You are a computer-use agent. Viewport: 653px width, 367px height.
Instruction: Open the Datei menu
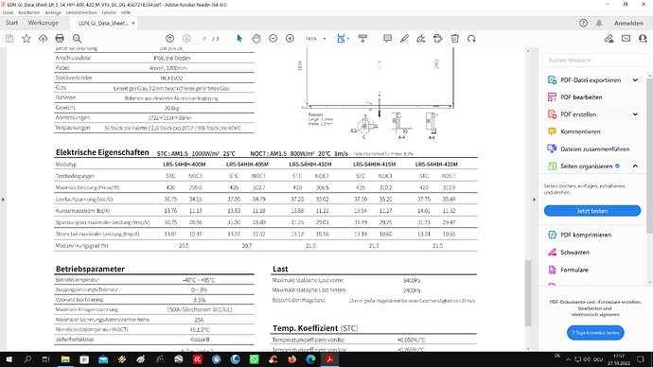8,12
